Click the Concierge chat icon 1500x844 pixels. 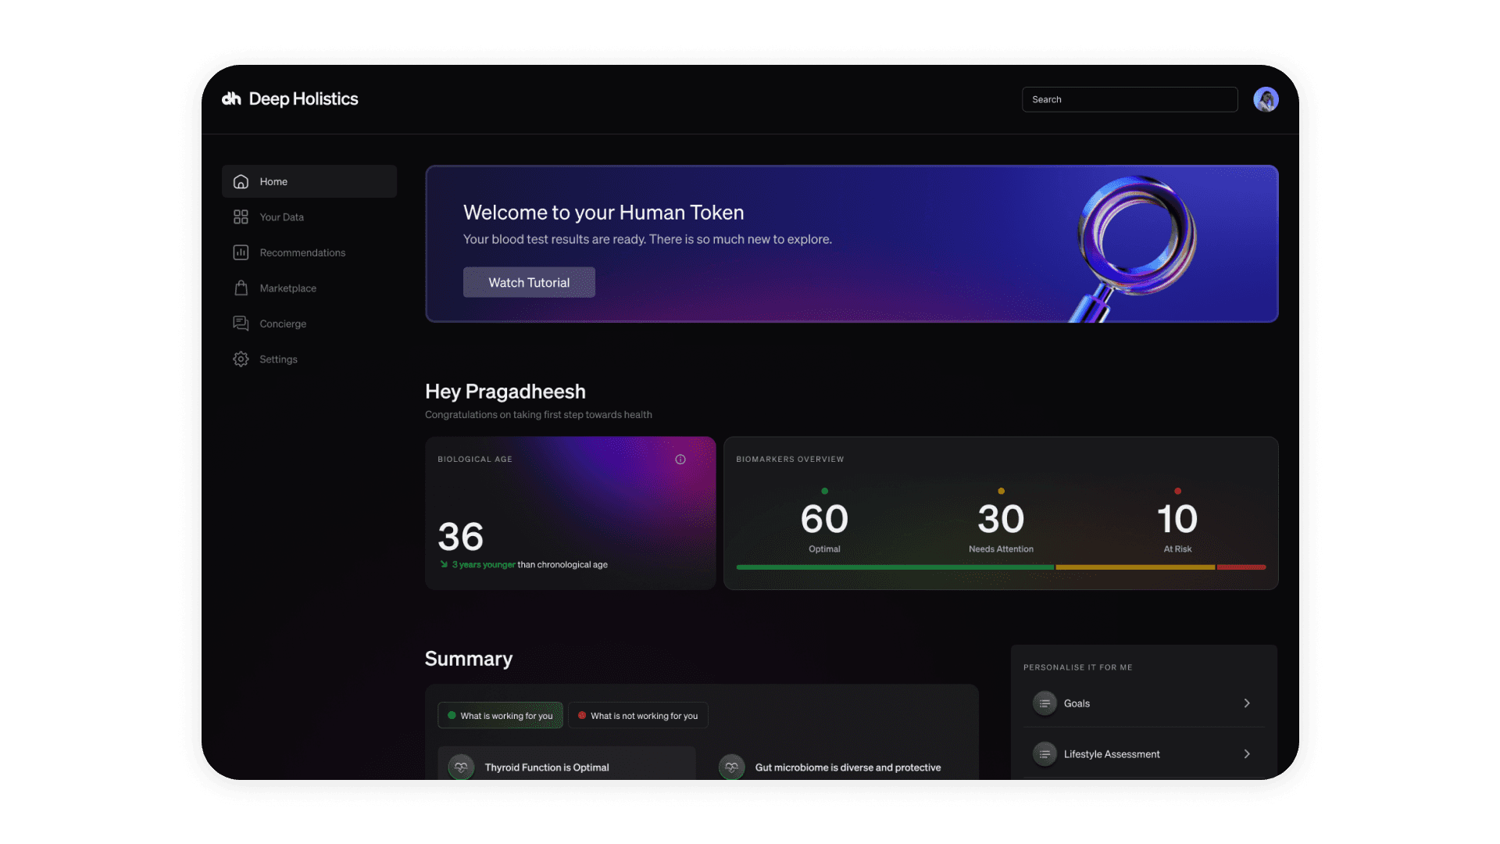pos(241,324)
